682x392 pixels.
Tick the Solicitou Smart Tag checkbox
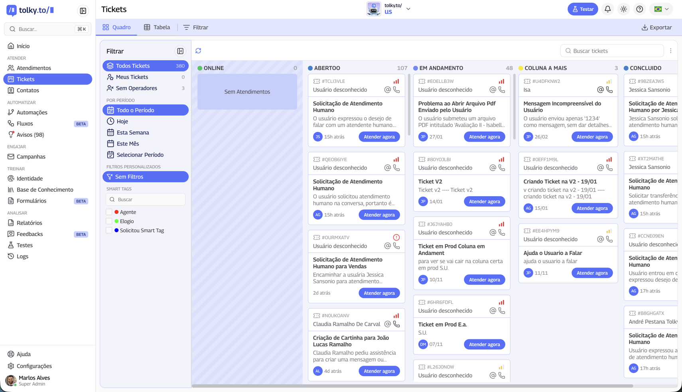pos(109,230)
